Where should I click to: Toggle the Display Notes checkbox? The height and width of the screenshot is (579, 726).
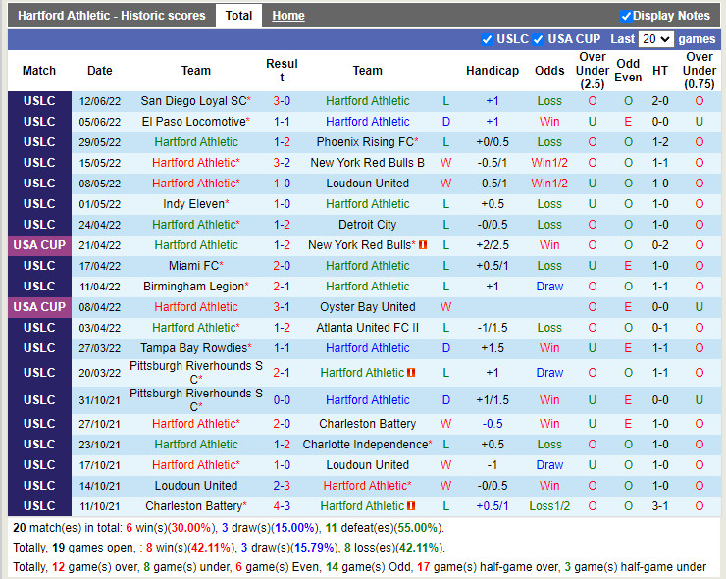tap(626, 16)
